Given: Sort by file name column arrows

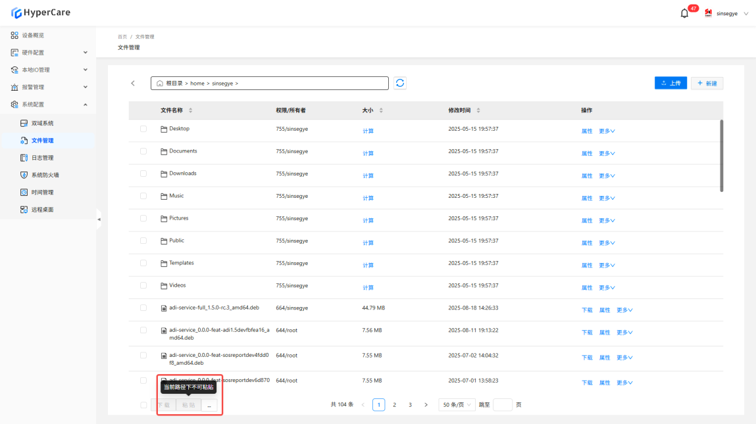Looking at the screenshot, I should click(x=191, y=110).
